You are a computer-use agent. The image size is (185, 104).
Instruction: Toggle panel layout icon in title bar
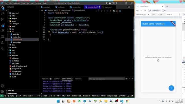coord(110,3)
